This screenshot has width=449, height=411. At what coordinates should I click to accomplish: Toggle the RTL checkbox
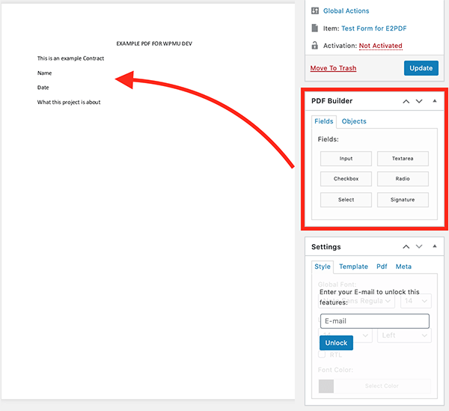tap(323, 355)
